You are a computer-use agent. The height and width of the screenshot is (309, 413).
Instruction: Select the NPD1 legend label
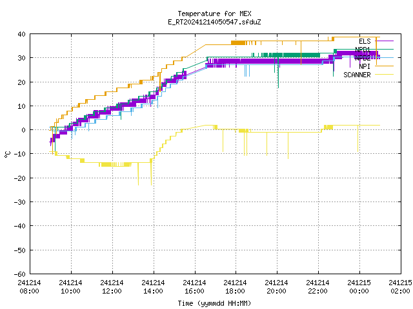(x=363, y=50)
